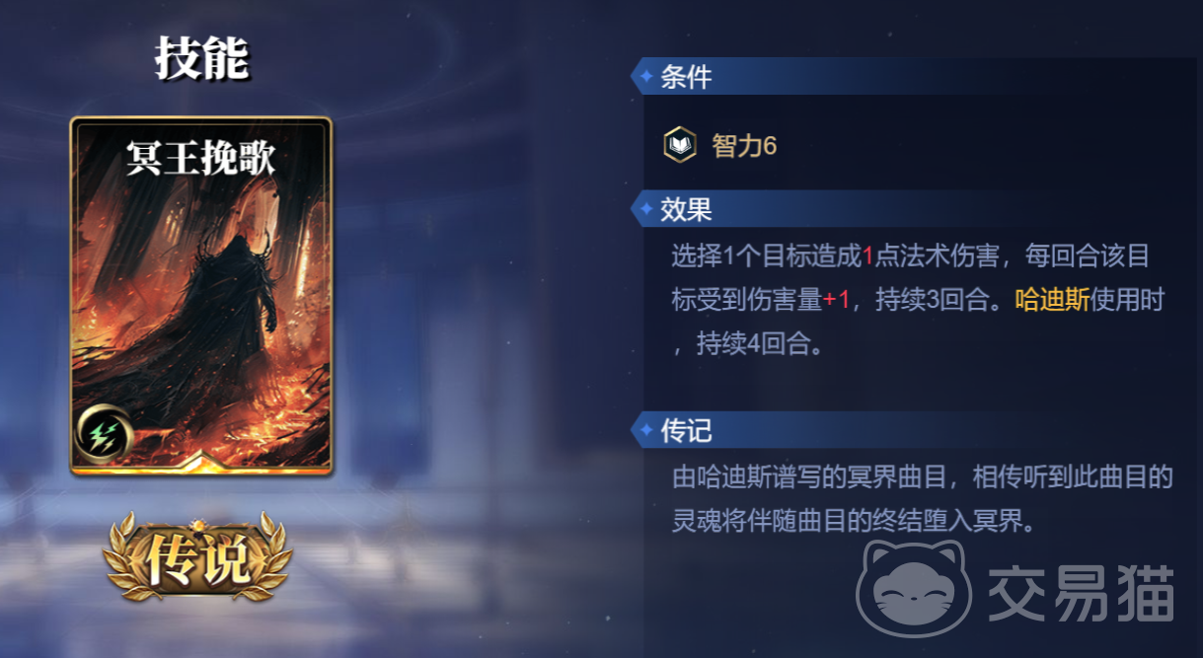This screenshot has height=658, width=1203.
Task: Click the intelligence book icon beside 智力6
Action: tap(680, 146)
